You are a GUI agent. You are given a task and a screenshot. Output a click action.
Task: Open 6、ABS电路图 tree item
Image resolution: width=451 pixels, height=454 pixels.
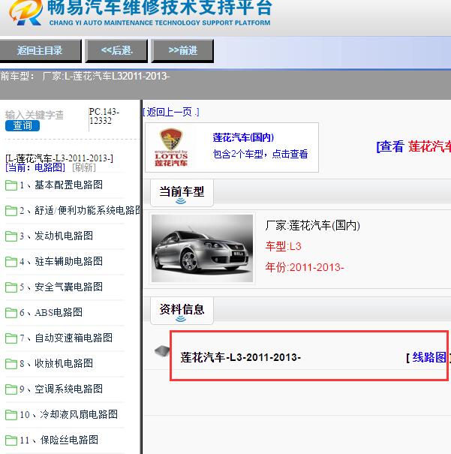[x=51, y=312]
